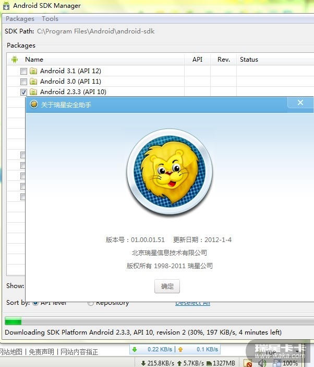Screen dimensions: 314x367
Task: Click the 版权所有 1998-2011 copyright text
Action: coord(170,266)
